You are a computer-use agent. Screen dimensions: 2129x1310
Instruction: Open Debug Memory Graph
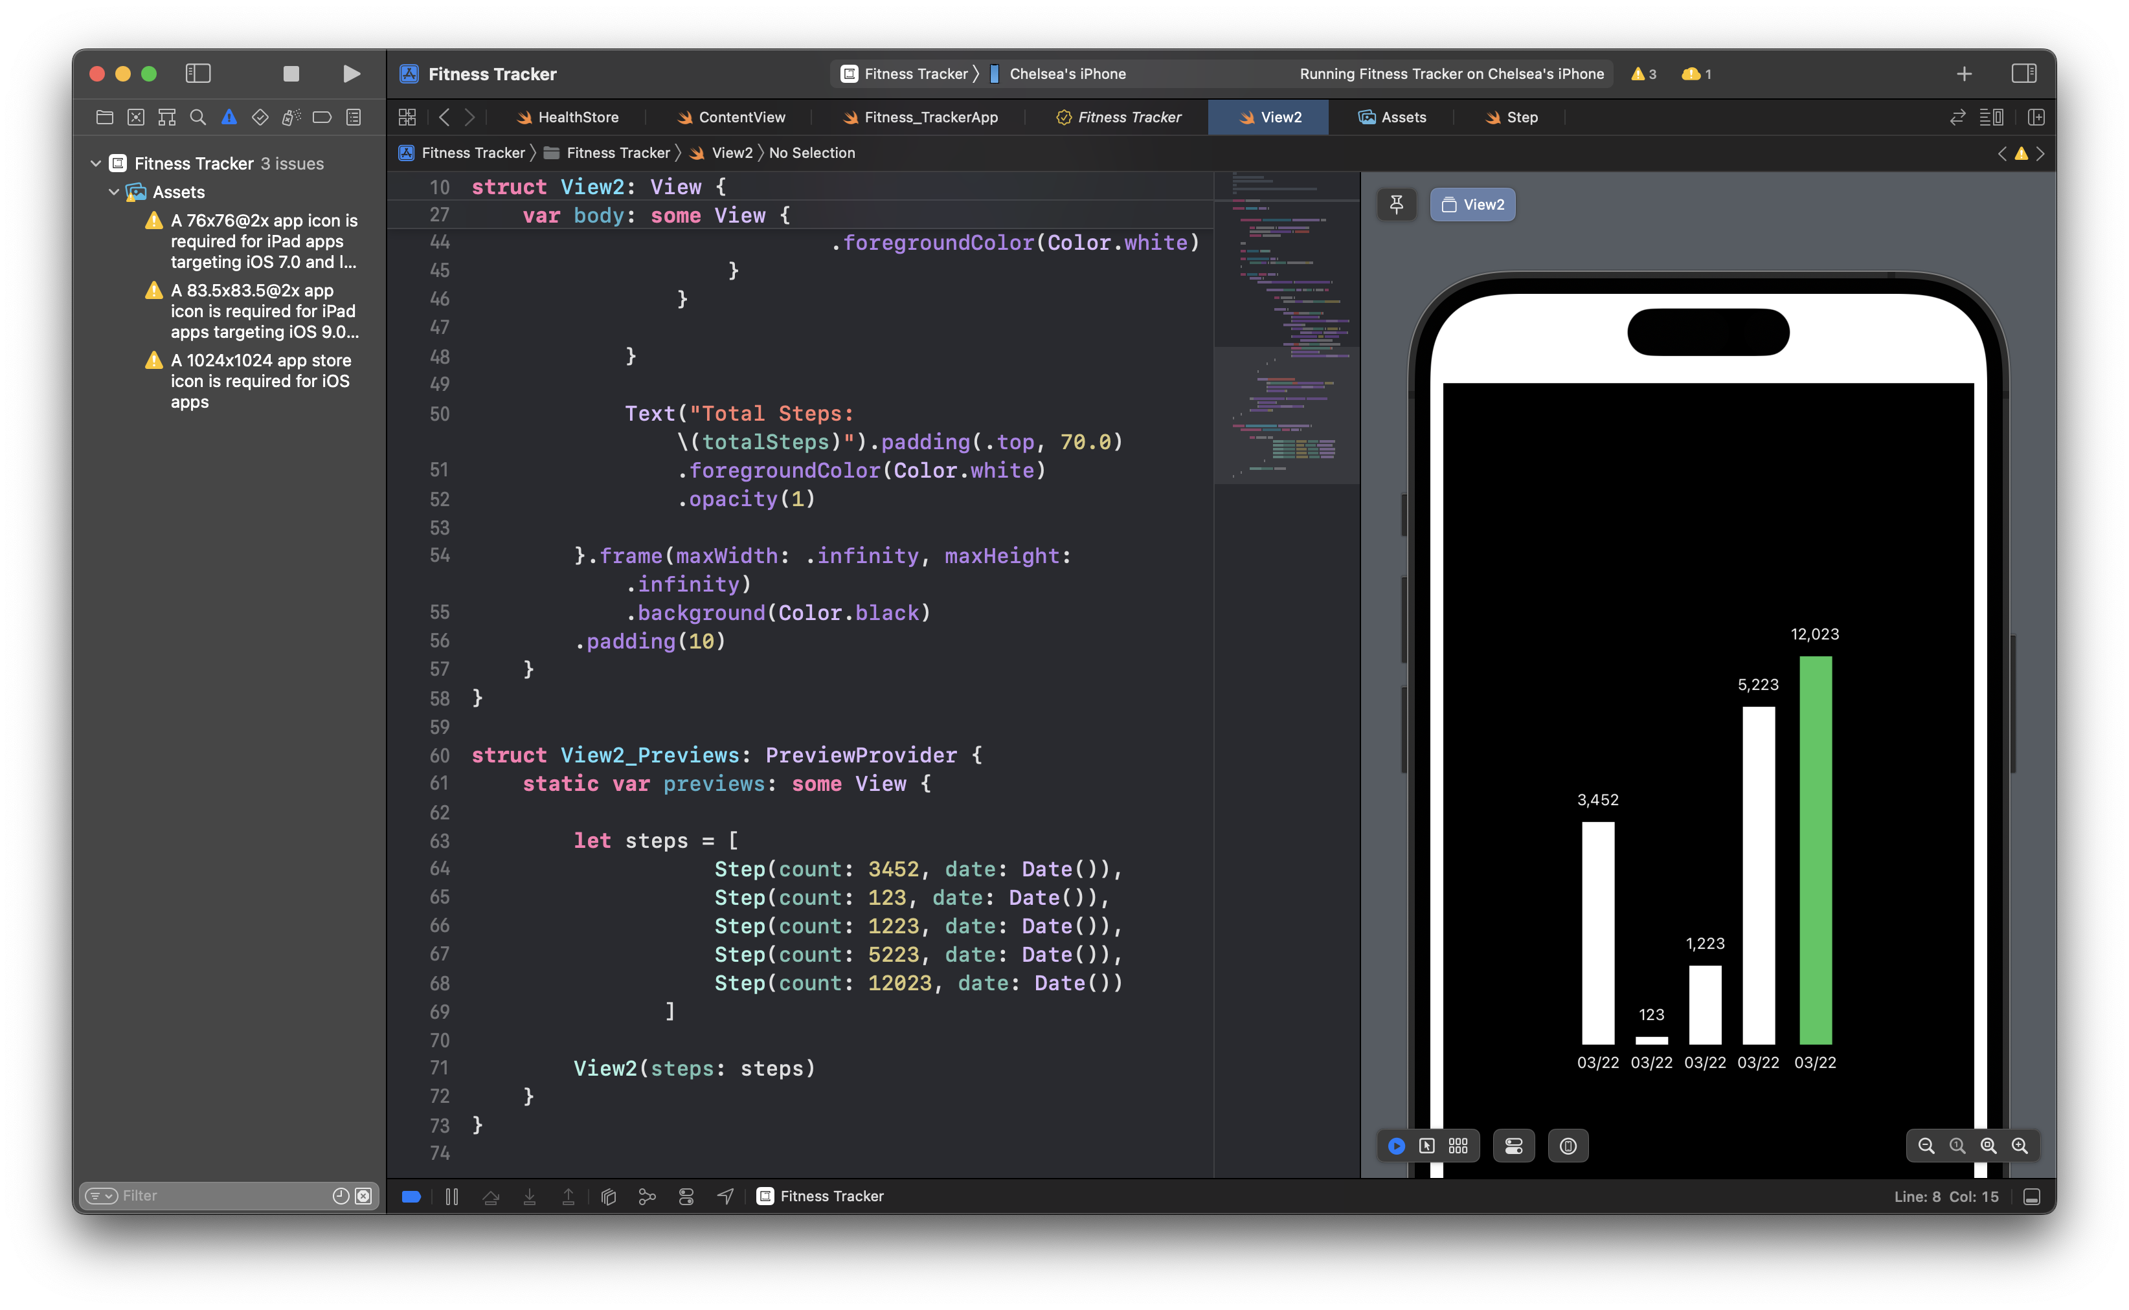click(x=648, y=1195)
